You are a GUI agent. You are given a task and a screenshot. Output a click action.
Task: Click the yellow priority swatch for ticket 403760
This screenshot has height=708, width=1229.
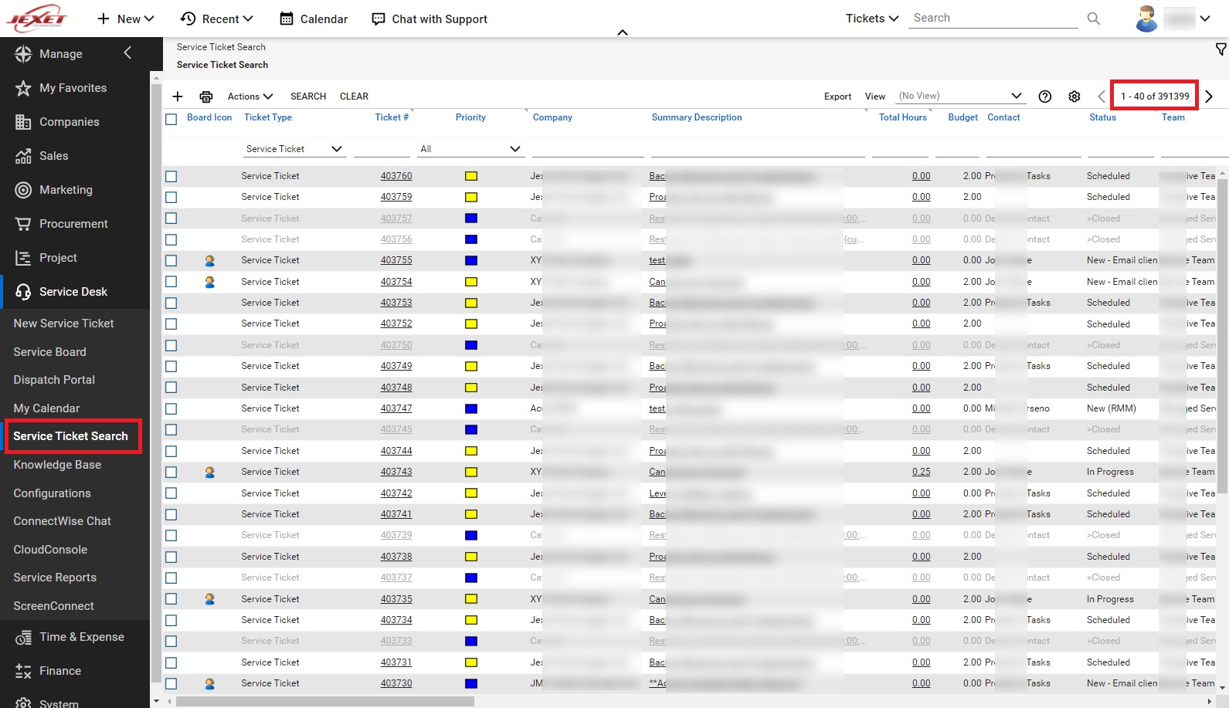(471, 177)
